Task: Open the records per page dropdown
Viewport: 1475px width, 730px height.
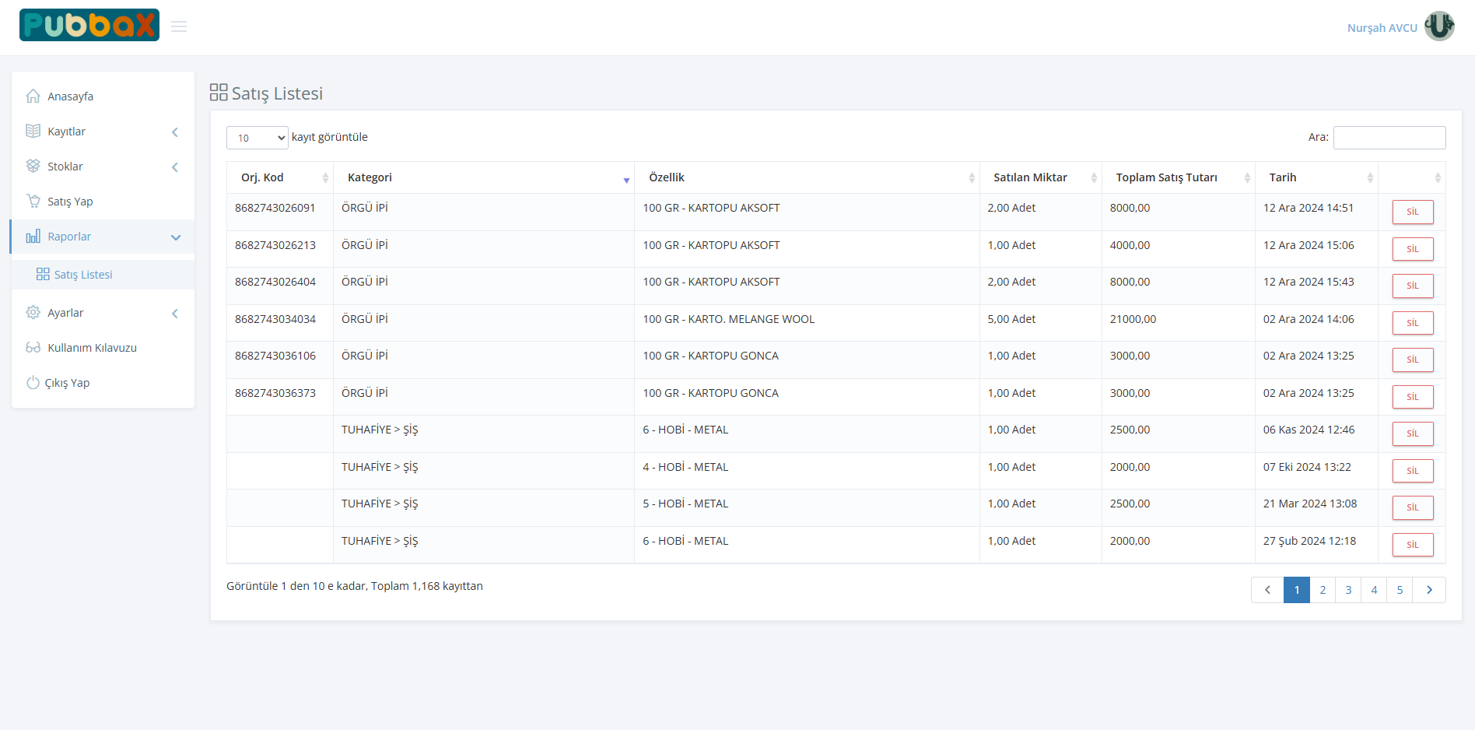Action: tap(258, 138)
